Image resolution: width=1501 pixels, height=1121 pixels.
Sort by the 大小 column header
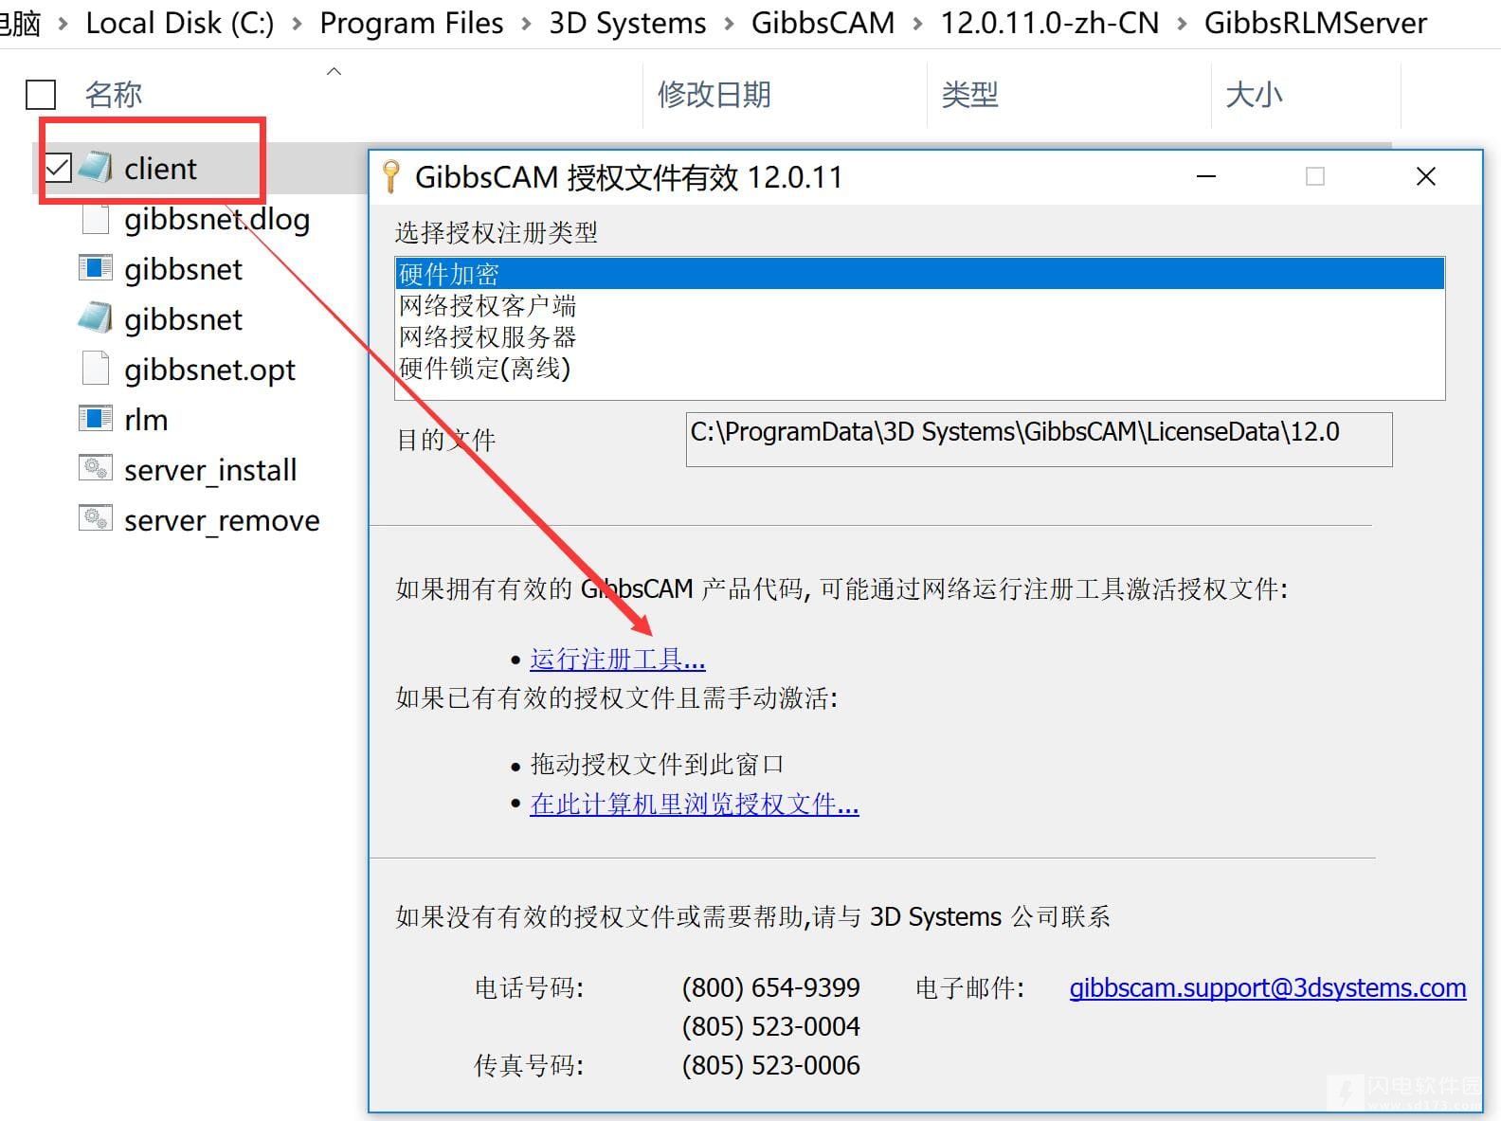1254,95
